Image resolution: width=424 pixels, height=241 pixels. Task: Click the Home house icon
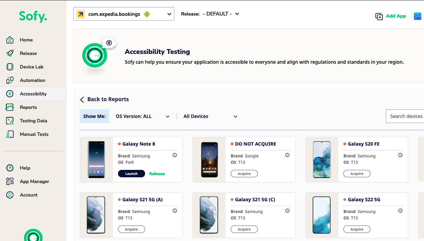10,40
